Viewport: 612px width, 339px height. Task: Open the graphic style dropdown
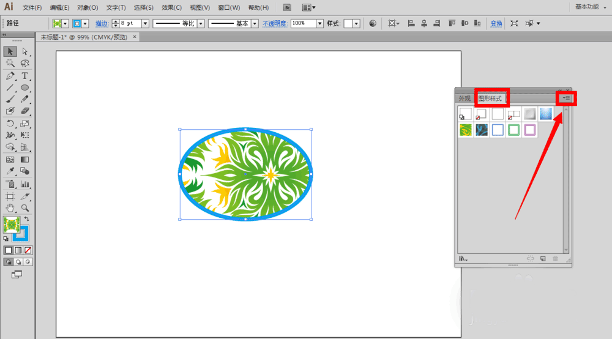356,24
